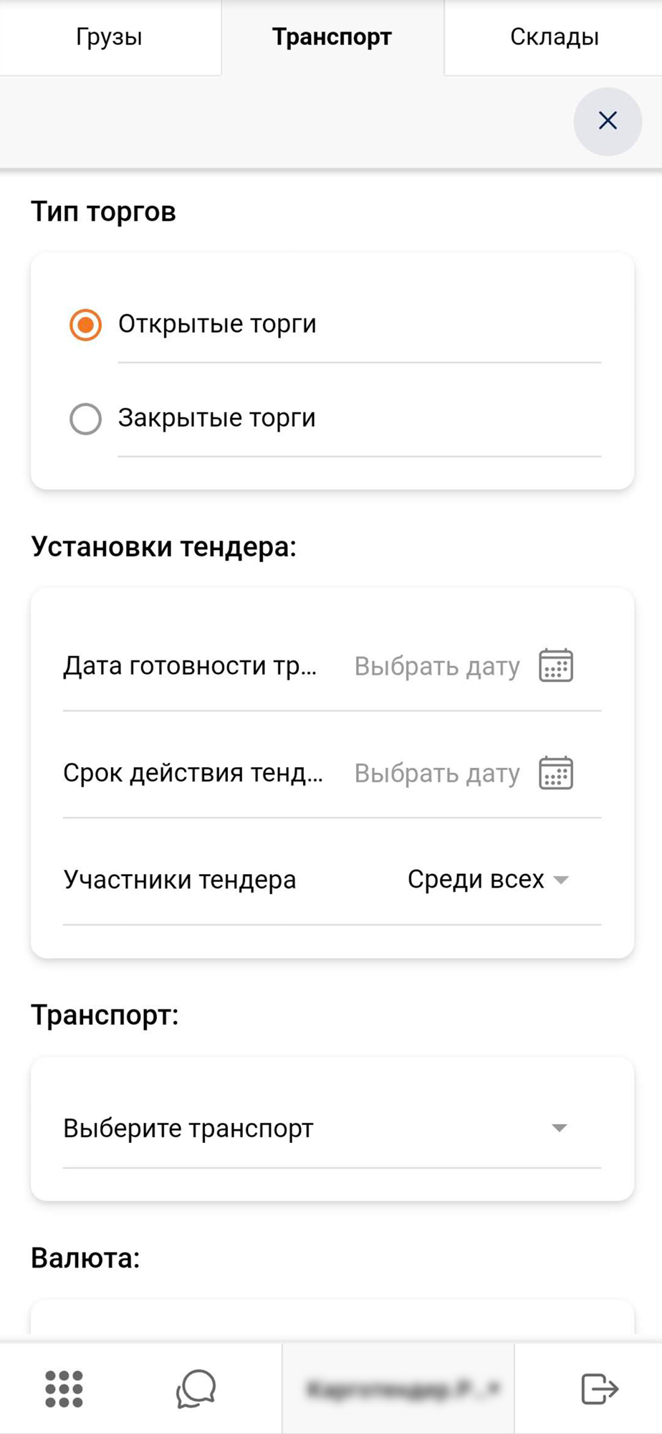Switch to the Грузы tab
The height and width of the screenshot is (1434, 662).
click(x=110, y=37)
